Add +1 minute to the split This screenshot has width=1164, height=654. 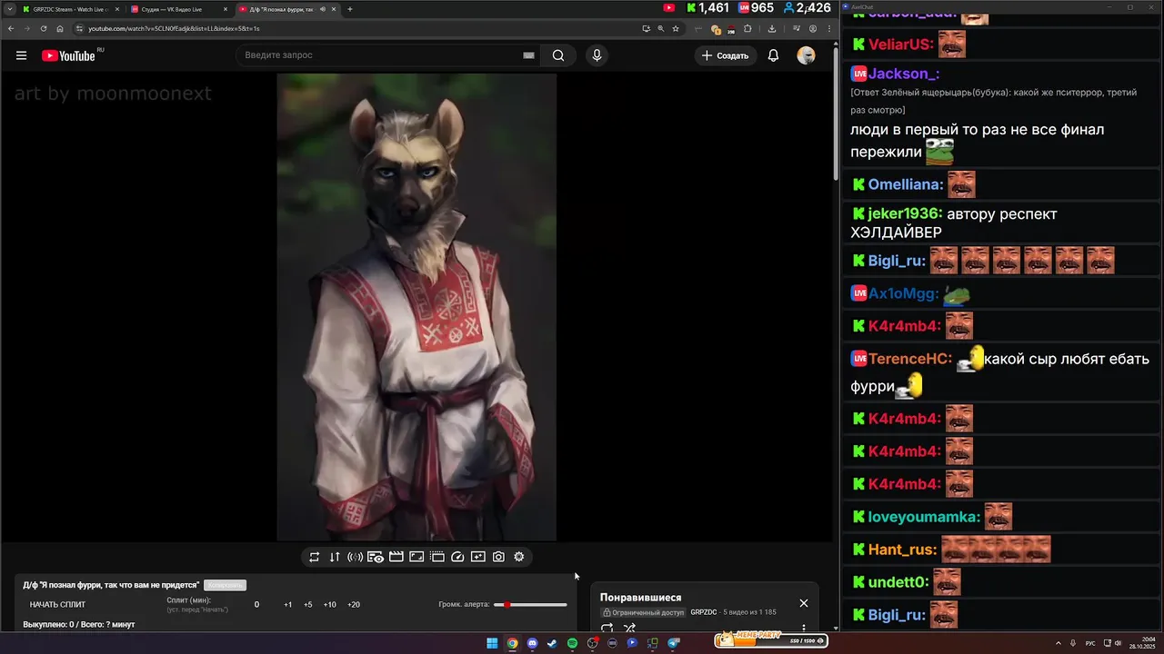(x=288, y=605)
